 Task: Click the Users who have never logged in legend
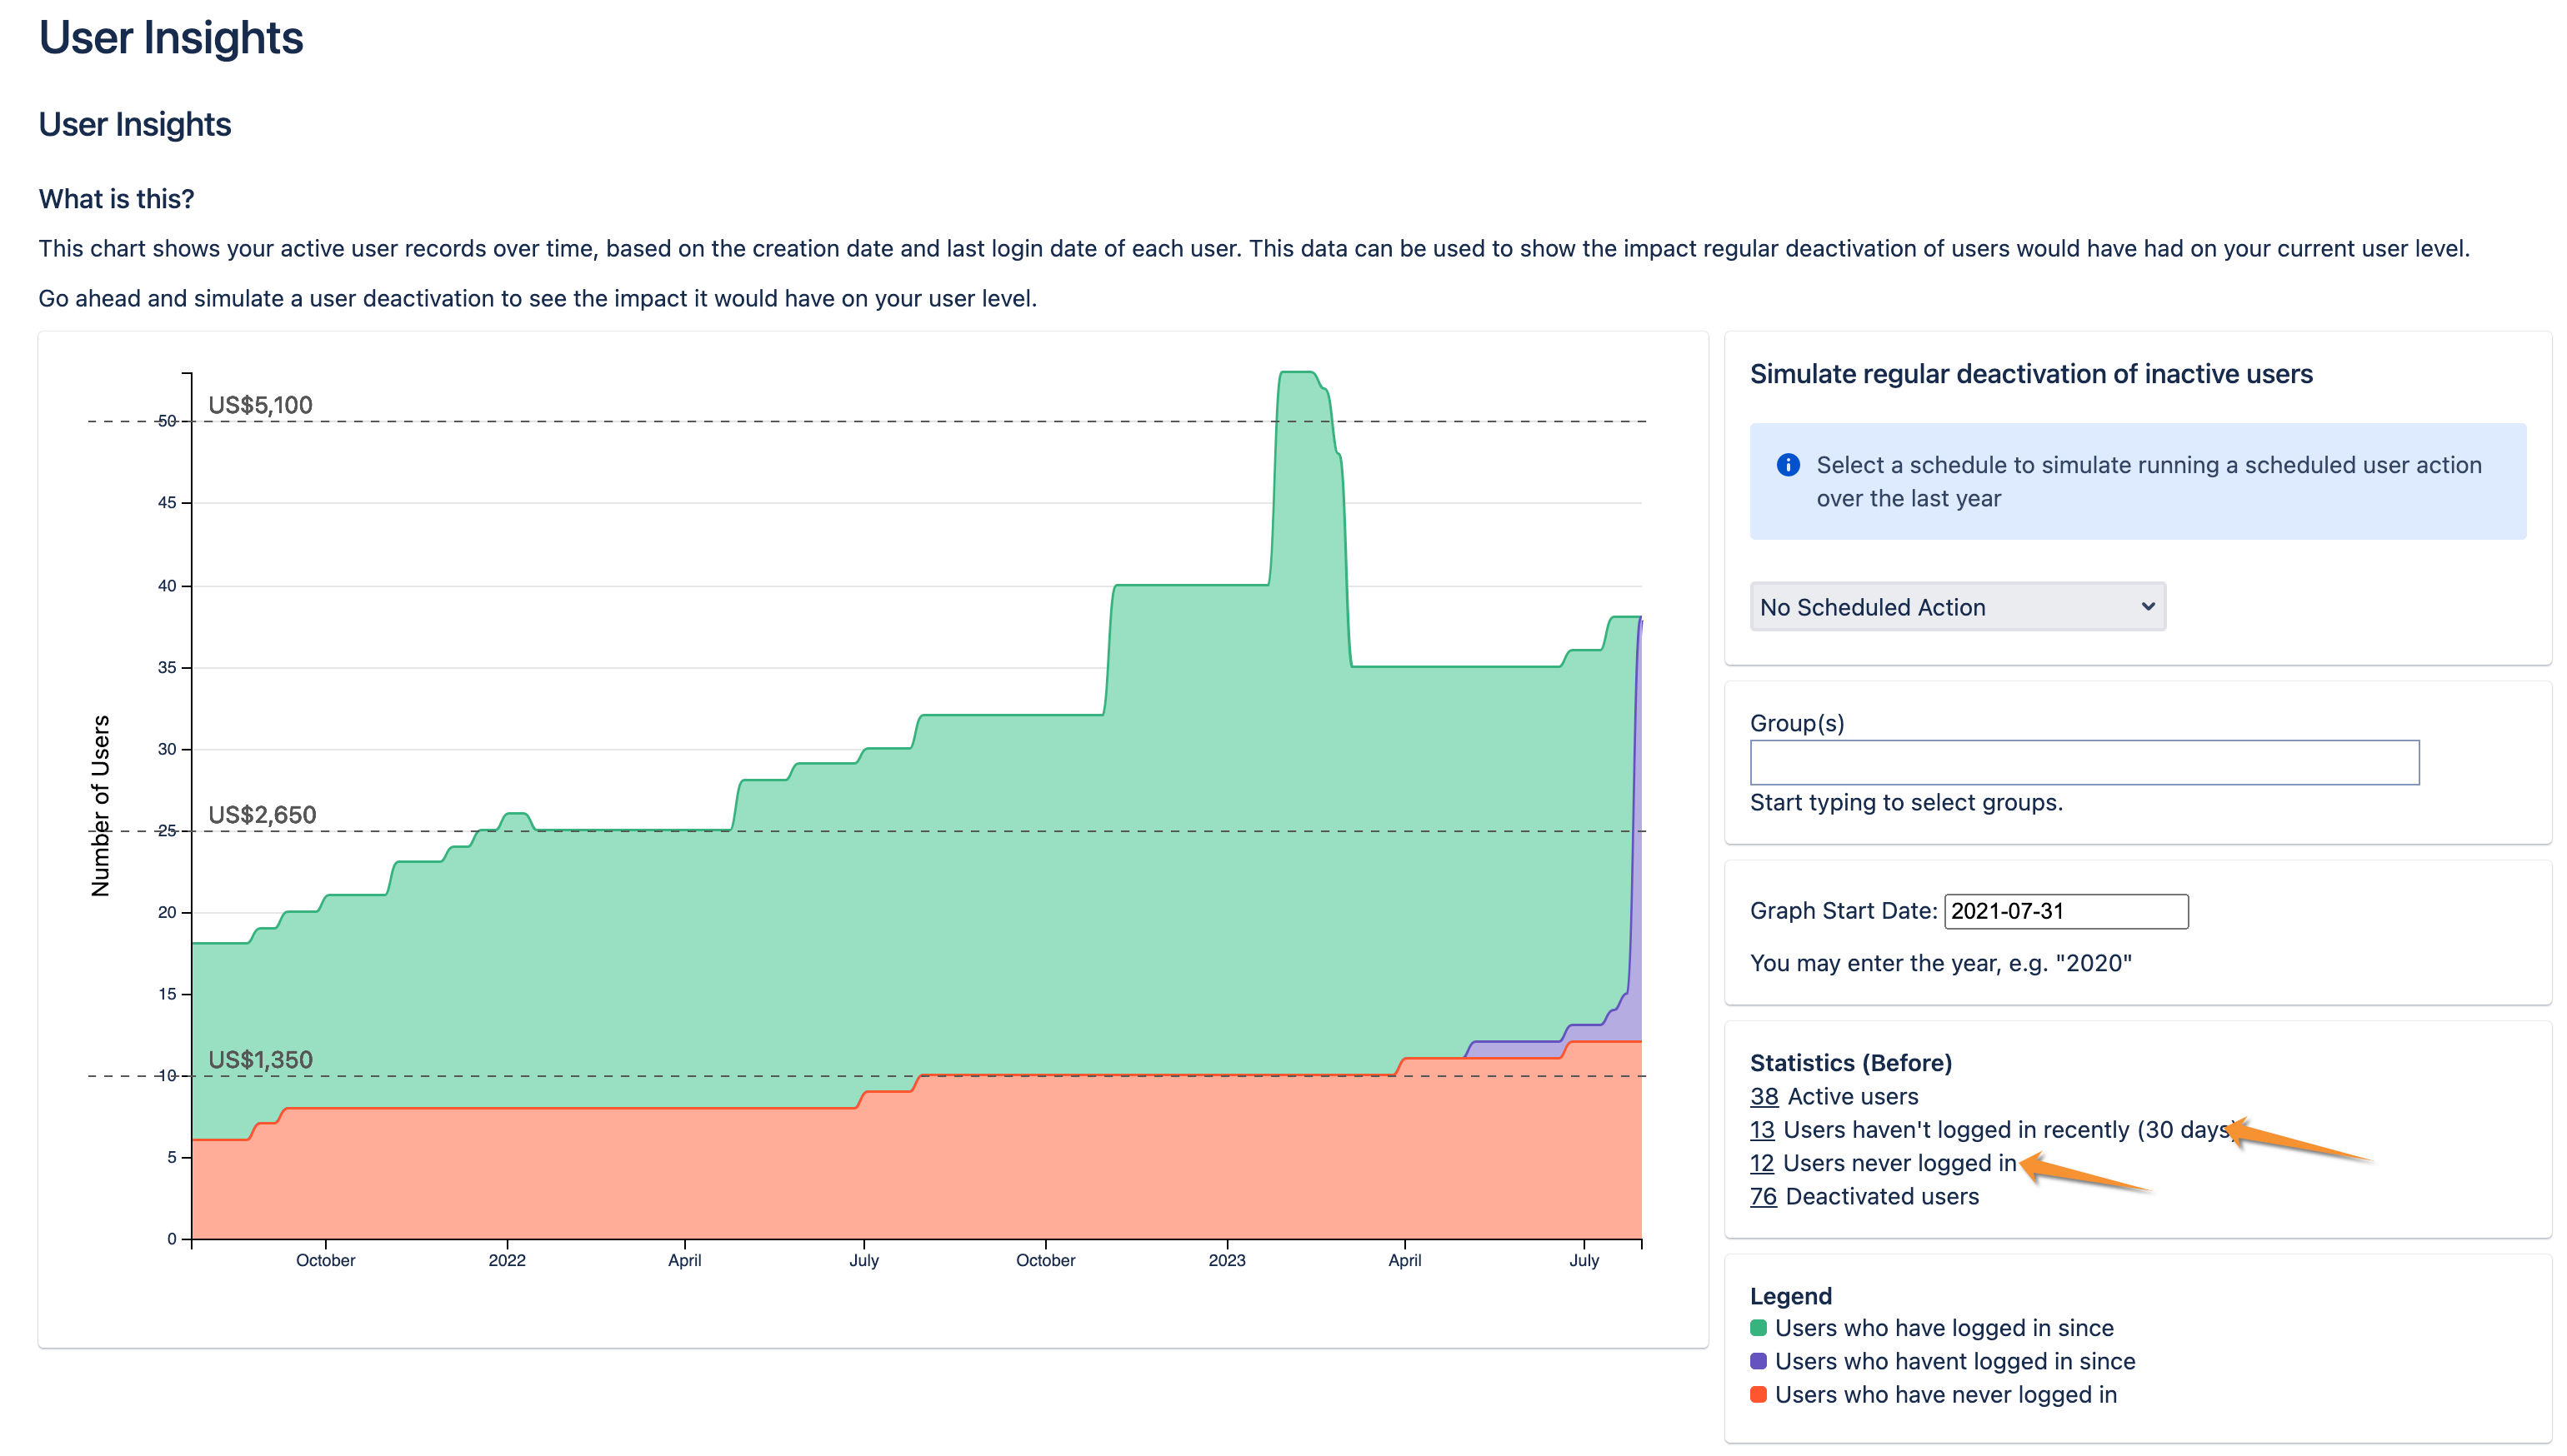pos(1944,1395)
